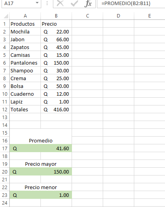Screen dimensions: 165x207
Task: Select row 17 header
Action: click(5, 148)
